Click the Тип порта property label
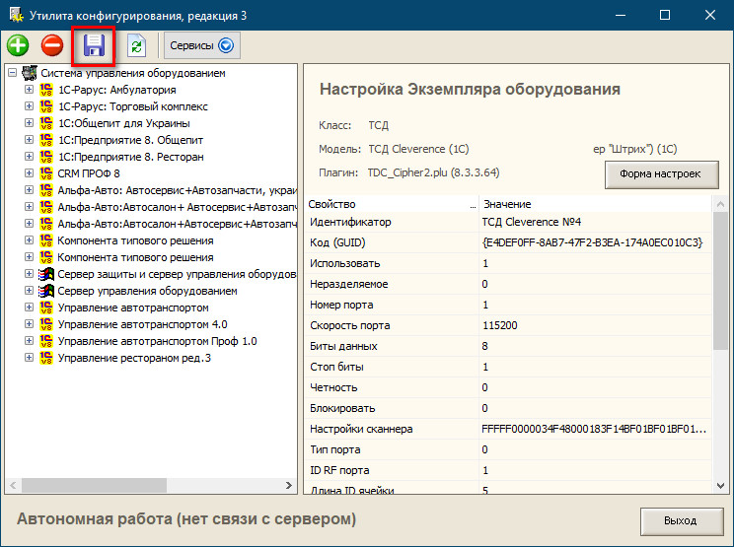The image size is (734, 547). click(x=334, y=449)
